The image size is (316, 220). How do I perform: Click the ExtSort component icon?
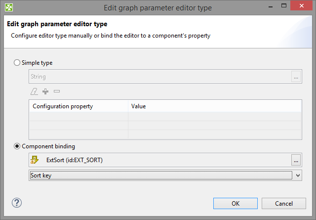coord(35,160)
